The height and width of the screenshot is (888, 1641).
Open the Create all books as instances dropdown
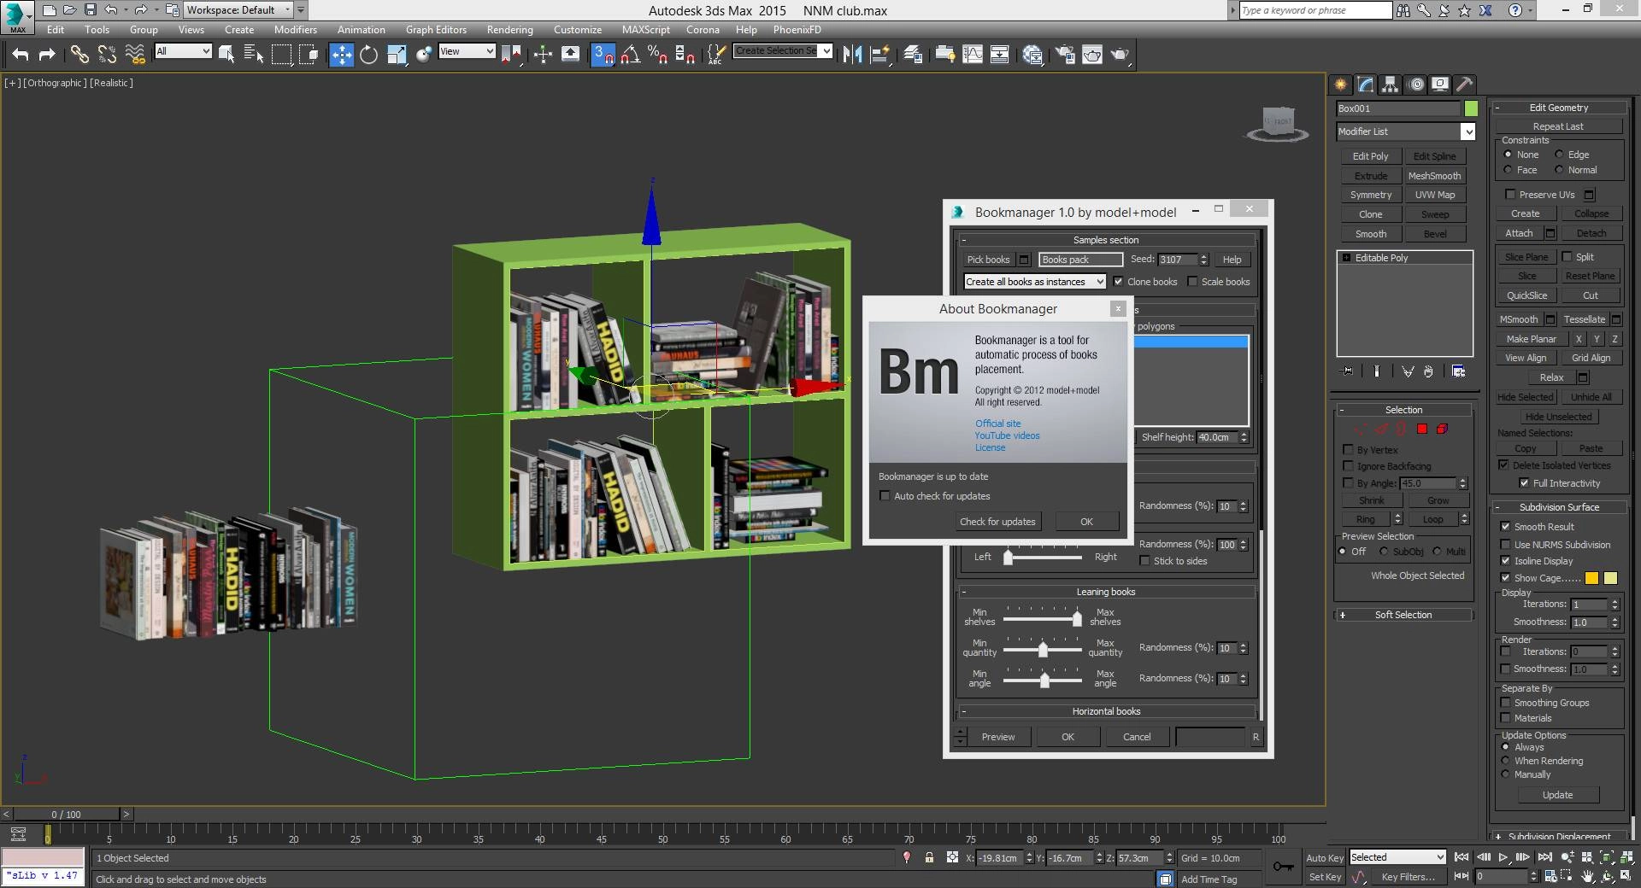pyautogui.click(x=1035, y=282)
